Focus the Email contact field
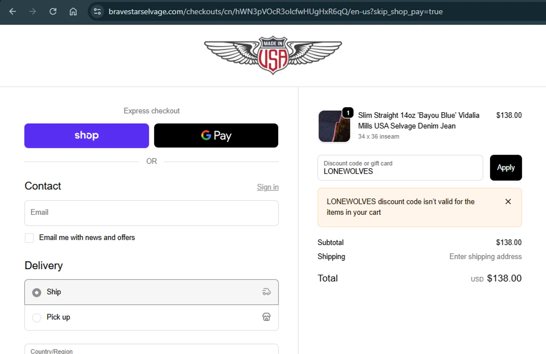 pyautogui.click(x=151, y=213)
